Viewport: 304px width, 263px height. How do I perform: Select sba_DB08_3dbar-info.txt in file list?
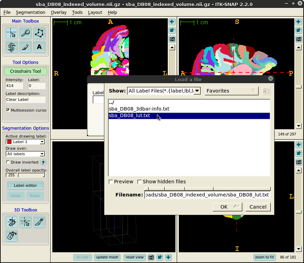click(139, 109)
